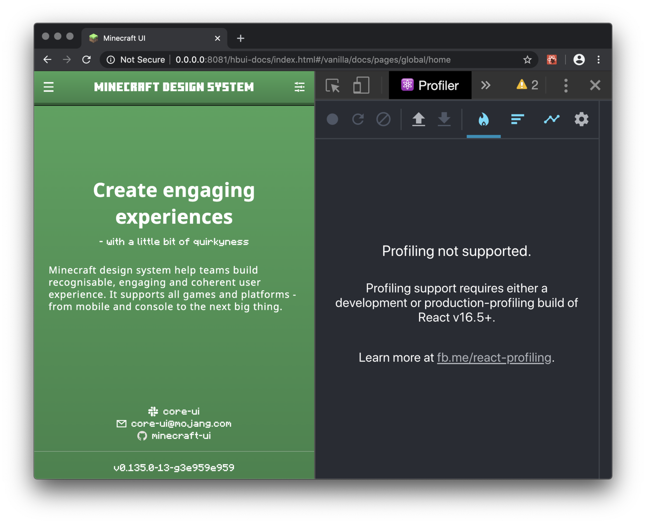Select the Minecraft UI browser tab

(154, 38)
